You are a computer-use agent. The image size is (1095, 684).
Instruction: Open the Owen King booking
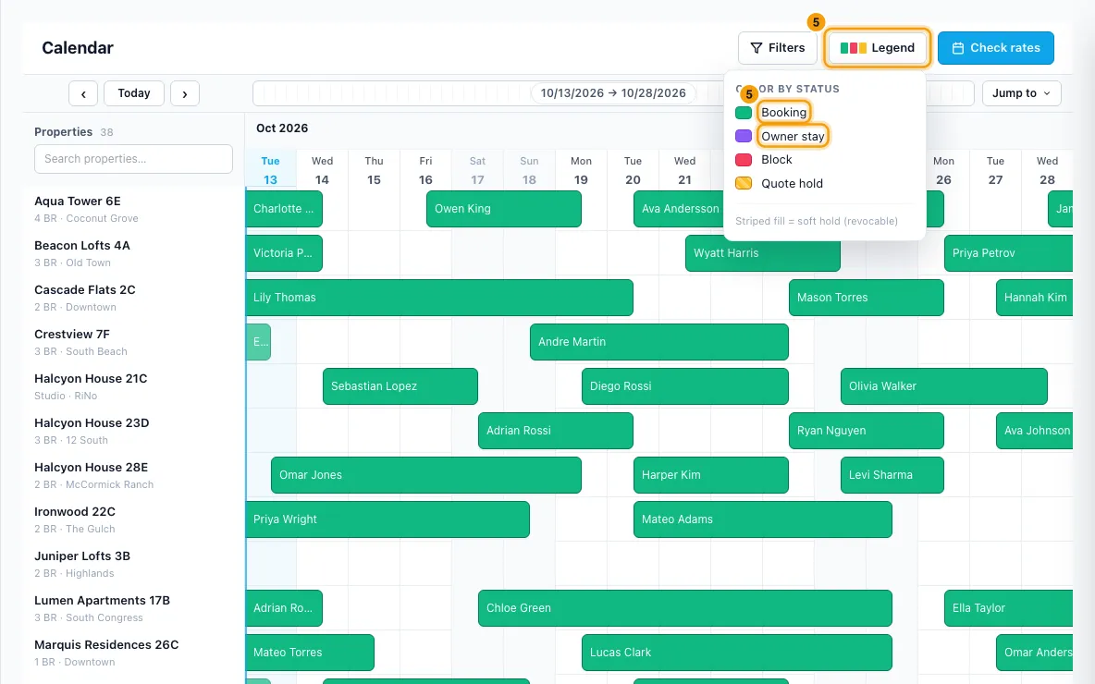[x=503, y=209]
